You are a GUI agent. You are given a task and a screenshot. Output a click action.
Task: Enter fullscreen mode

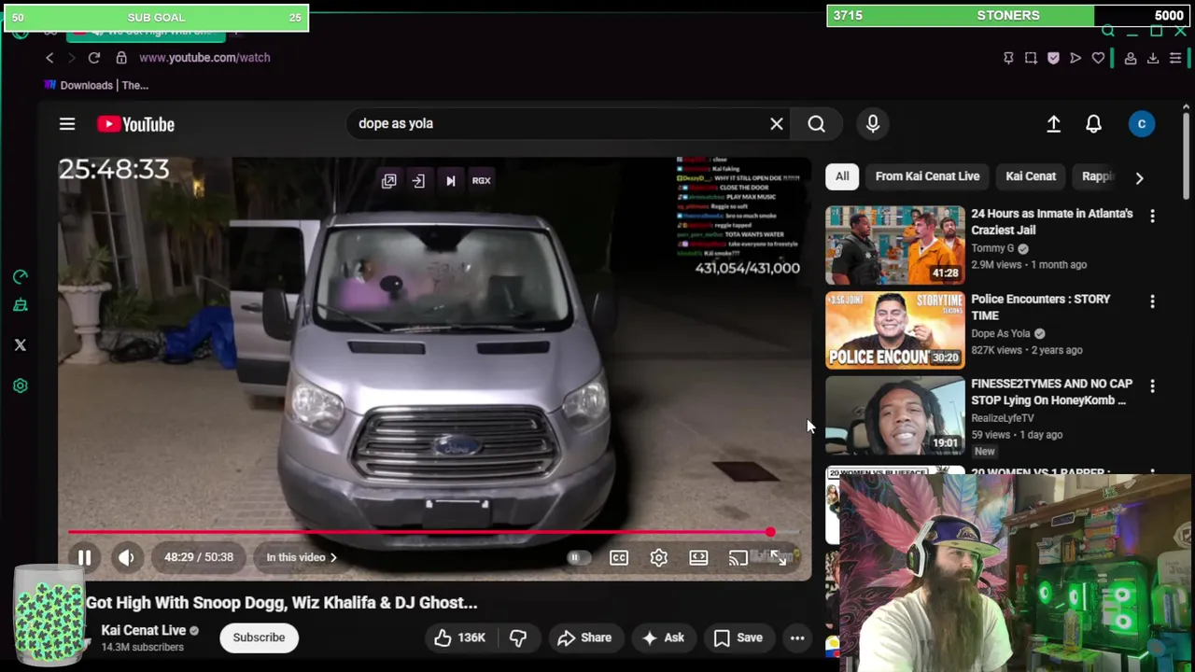point(779,557)
